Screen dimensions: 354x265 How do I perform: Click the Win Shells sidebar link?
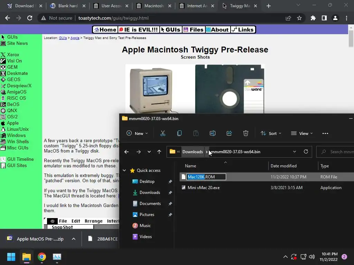(x=18, y=141)
